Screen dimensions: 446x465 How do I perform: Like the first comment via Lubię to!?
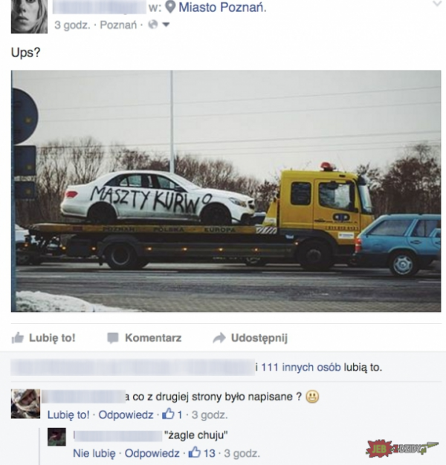click(68, 414)
